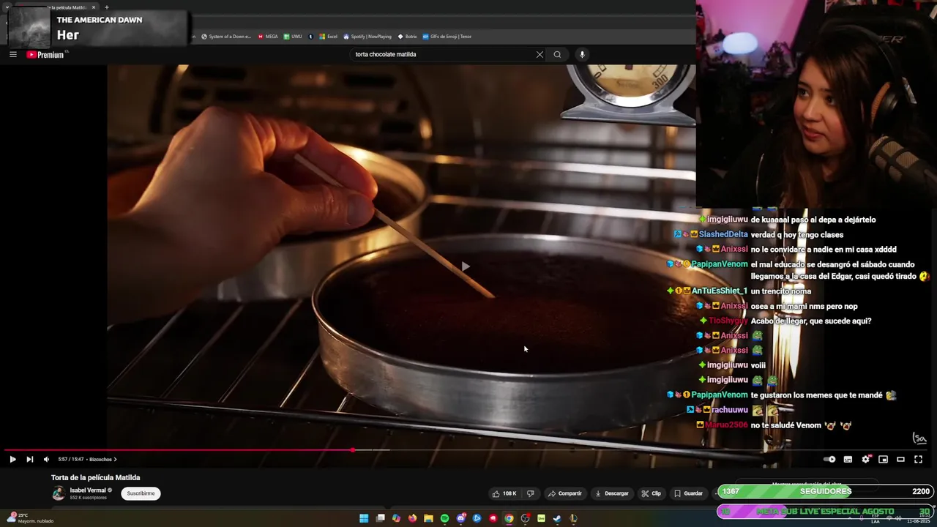Open League of Legends from the taskbar
This screenshot has height=527, width=937.
tap(573, 518)
